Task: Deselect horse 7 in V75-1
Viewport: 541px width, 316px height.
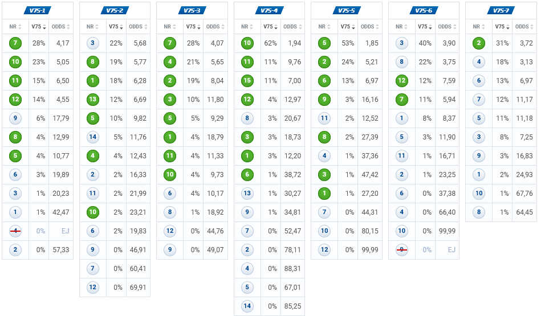Action: (16, 43)
